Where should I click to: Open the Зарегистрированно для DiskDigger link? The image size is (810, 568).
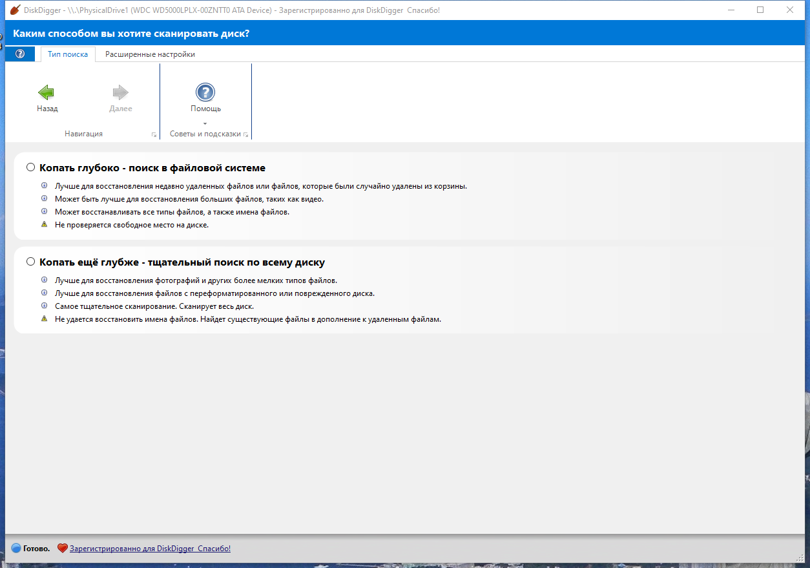(x=150, y=548)
